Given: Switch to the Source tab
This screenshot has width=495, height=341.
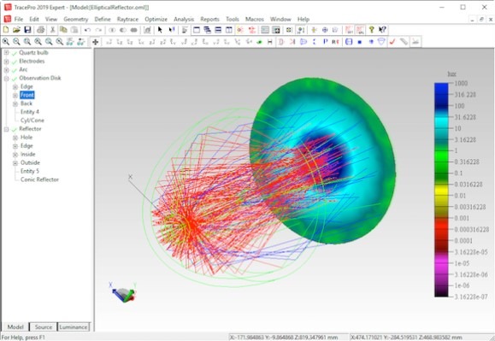Looking at the screenshot, I should pos(44,327).
